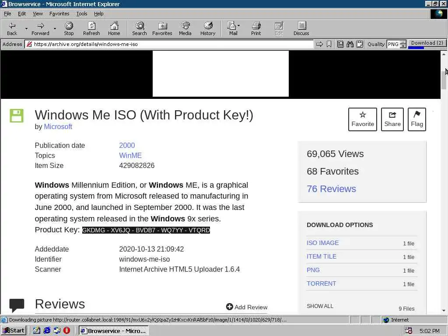The height and width of the screenshot is (336, 448).
Task: Download the TORRENT file
Action: click(322, 283)
